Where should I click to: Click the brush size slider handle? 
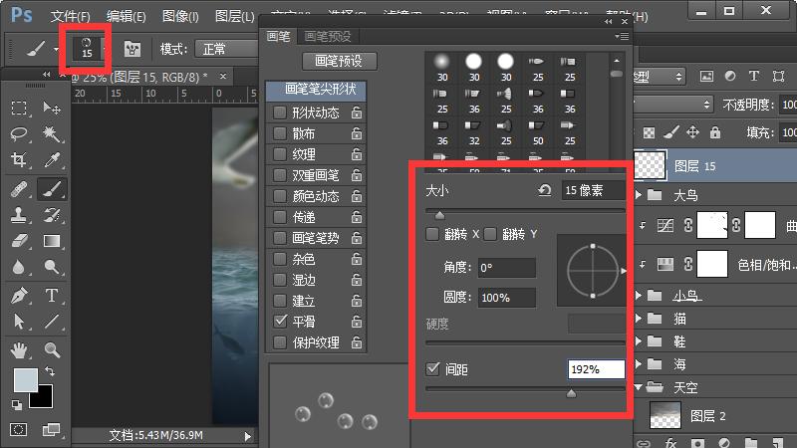tap(440, 216)
